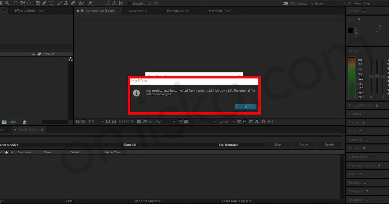Toggle the viewer lock icon on Composition tab
Image resolution: width=389 pixels, height=204 pixels.
click(x=82, y=11)
